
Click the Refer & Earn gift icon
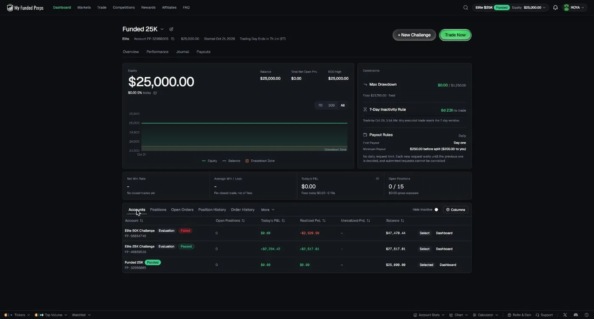click(x=509, y=315)
